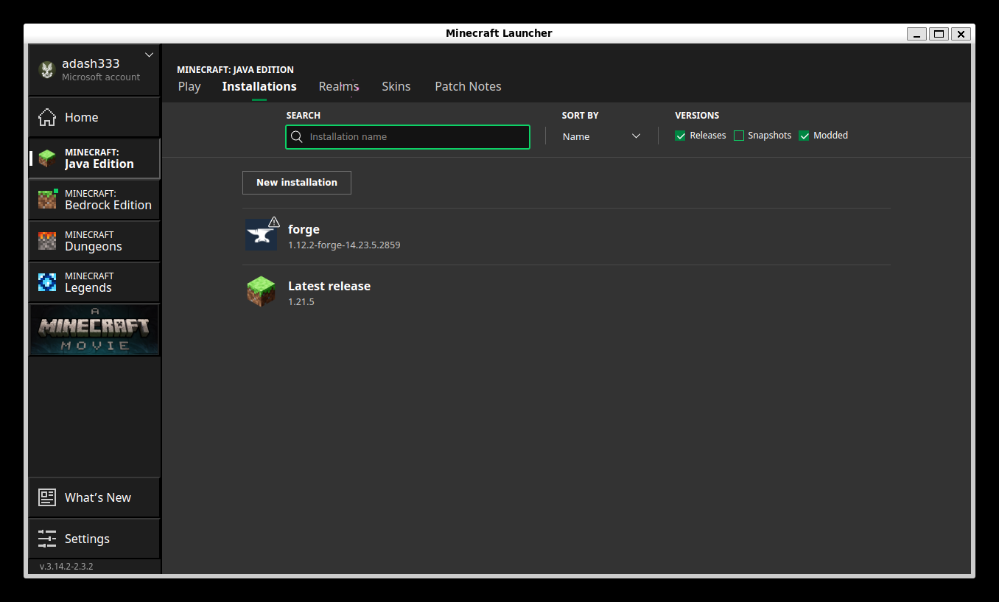Screen dimensions: 999x602
Task: Open the Patch Notes tab
Action: pos(468,86)
